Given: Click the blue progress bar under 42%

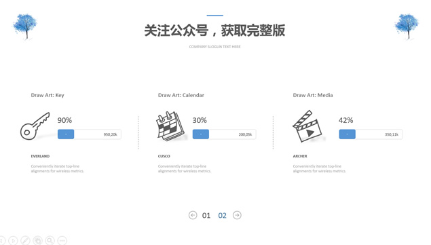Looking at the screenshot, I should pos(347,134).
